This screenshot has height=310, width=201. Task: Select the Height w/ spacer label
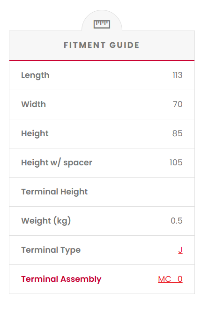point(57,163)
